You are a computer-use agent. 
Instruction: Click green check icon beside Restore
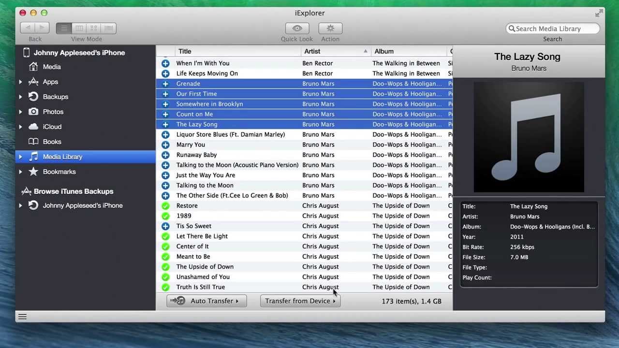tap(165, 205)
